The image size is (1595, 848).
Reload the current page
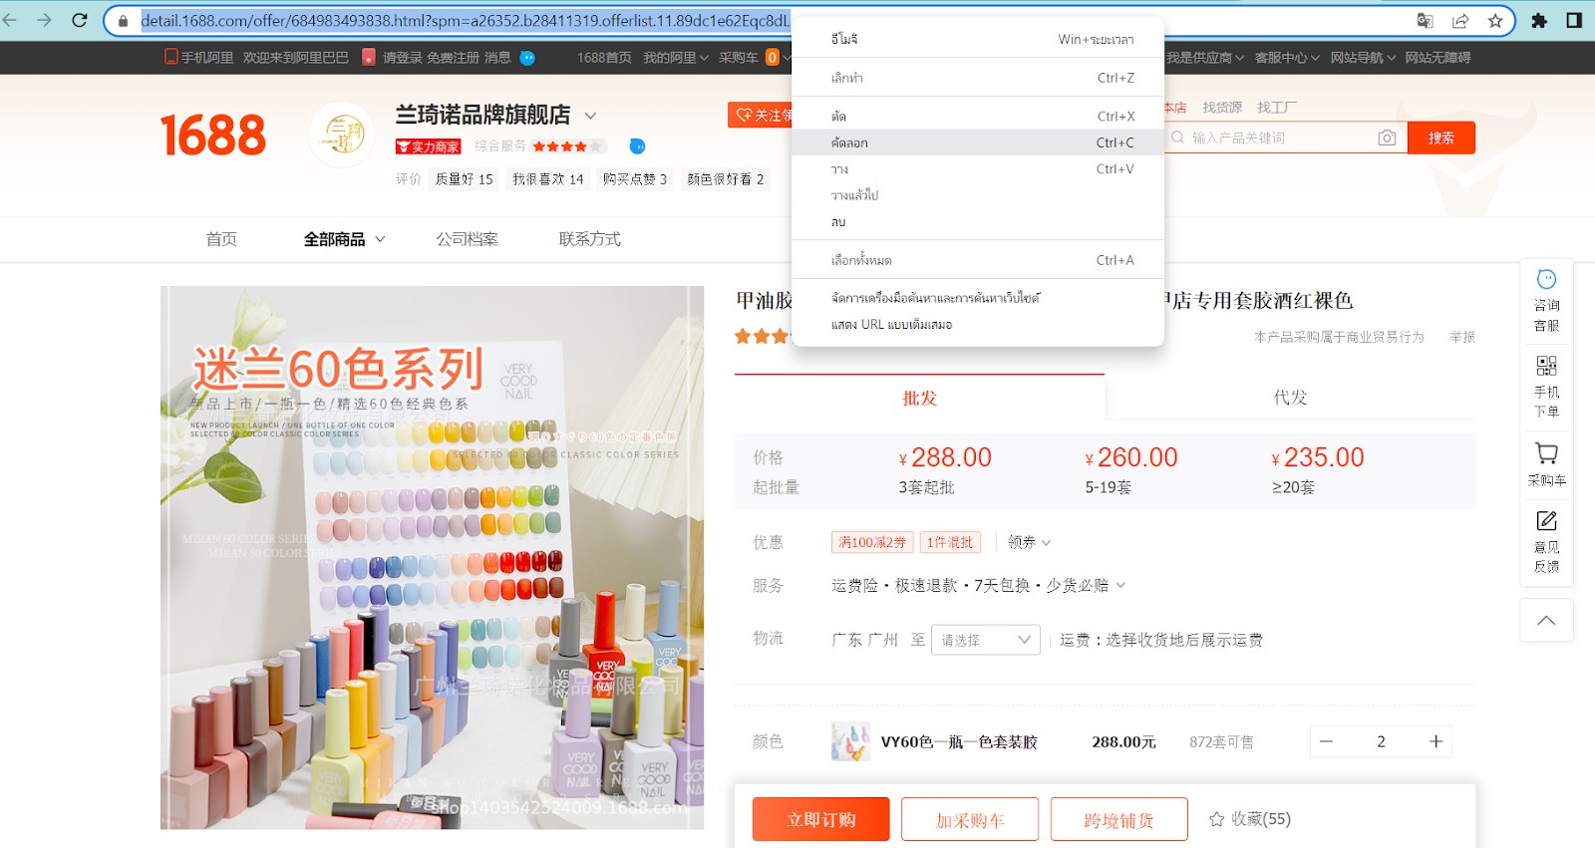tap(80, 20)
